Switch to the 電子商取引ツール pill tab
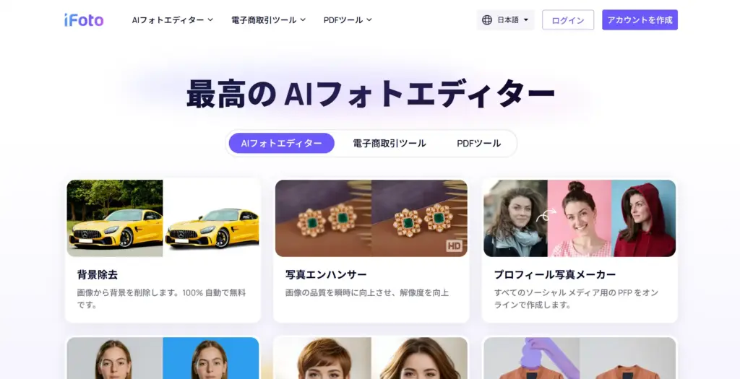 pyautogui.click(x=390, y=144)
